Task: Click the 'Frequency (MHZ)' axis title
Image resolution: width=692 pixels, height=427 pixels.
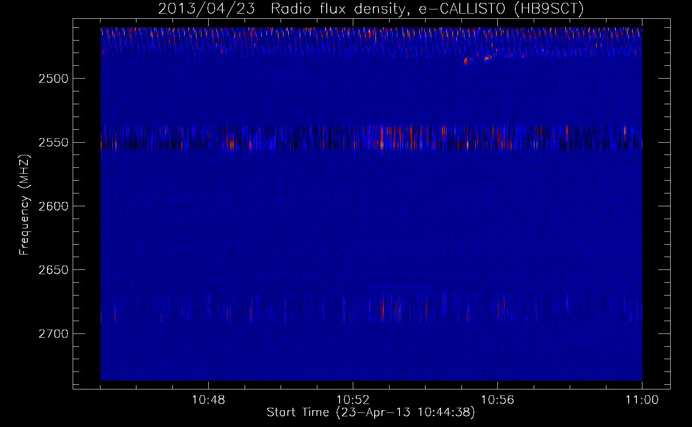Action: (x=24, y=205)
